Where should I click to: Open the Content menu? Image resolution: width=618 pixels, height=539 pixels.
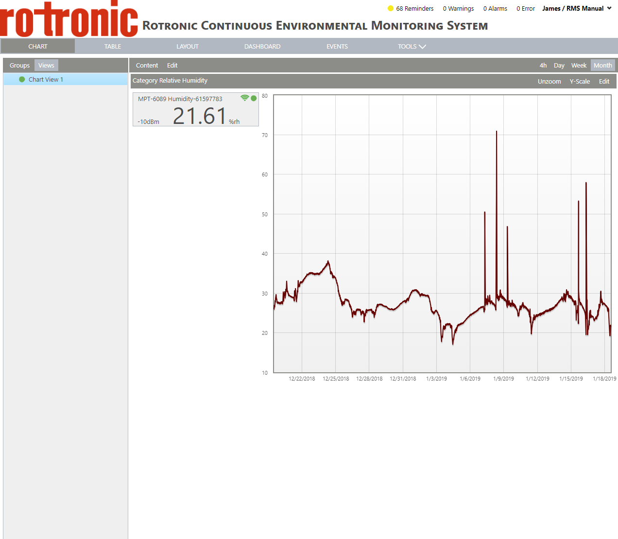click(147, 66)
